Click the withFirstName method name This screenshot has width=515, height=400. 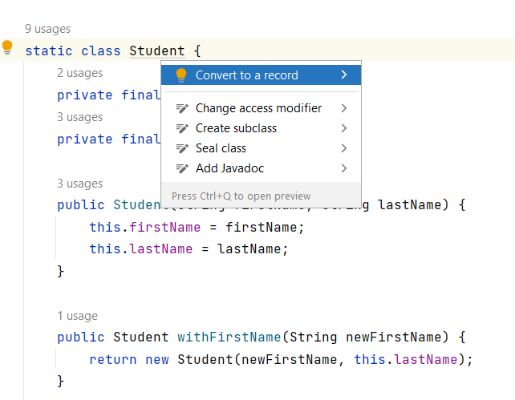(x=228, y=337)
